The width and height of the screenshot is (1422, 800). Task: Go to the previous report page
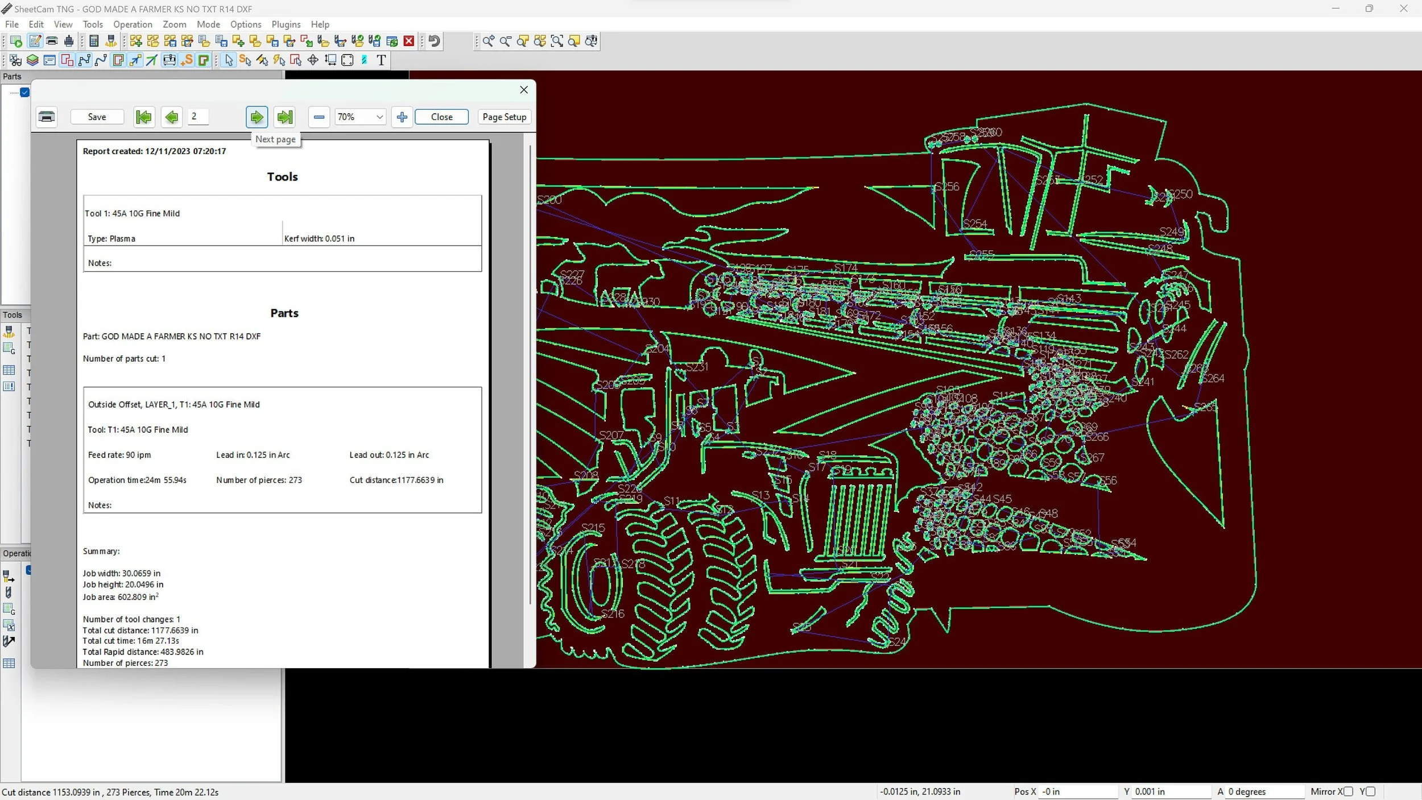click(171, 117)
